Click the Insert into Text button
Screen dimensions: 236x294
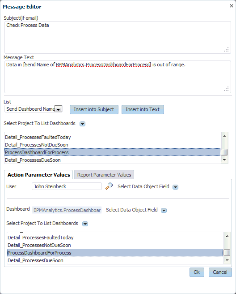click(143, 109)
